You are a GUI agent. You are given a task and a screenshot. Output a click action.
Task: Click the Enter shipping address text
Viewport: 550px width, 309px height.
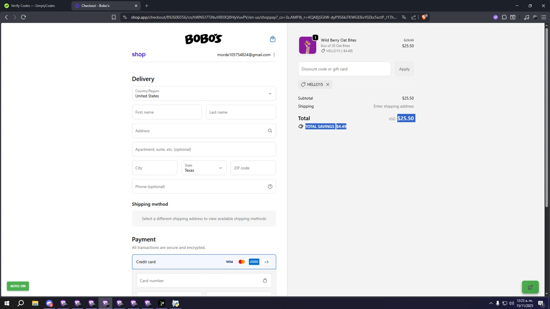pyautogui.click(x=393, y=106)
